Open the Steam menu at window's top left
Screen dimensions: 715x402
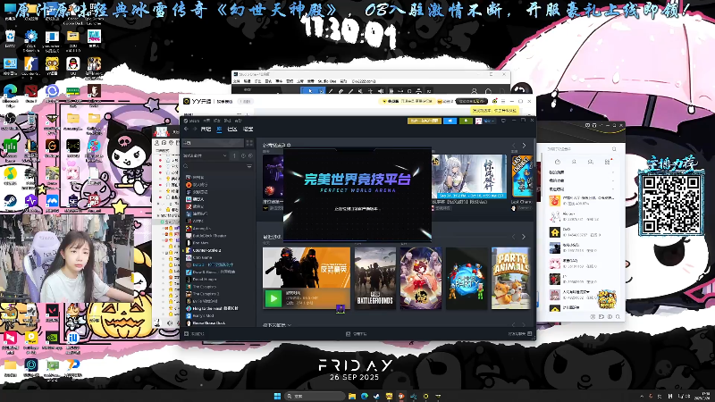tap(191, 121)
